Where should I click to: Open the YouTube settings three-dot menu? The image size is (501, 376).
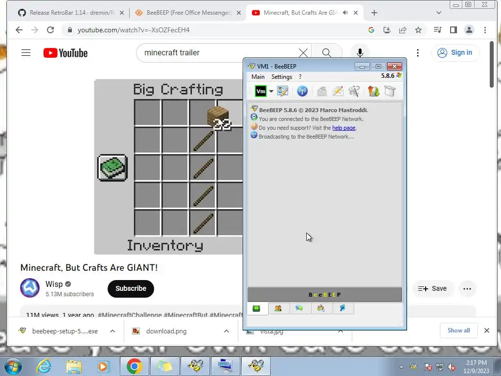418,53
